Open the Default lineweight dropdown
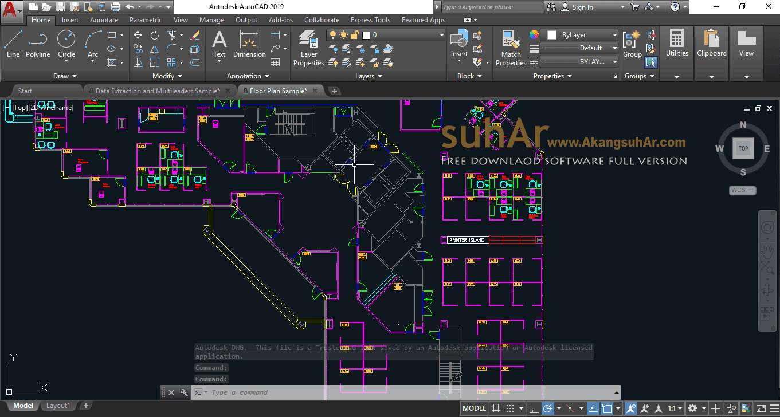Screen dimensions: 780x417 pos(580,48)
